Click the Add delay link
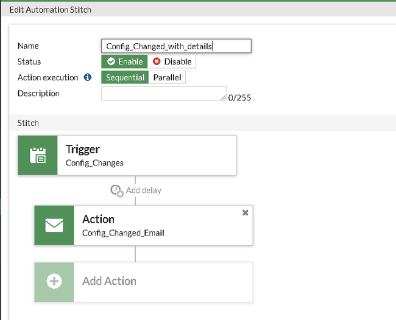This screenshot has width=396, height=320. coord(144,190)
